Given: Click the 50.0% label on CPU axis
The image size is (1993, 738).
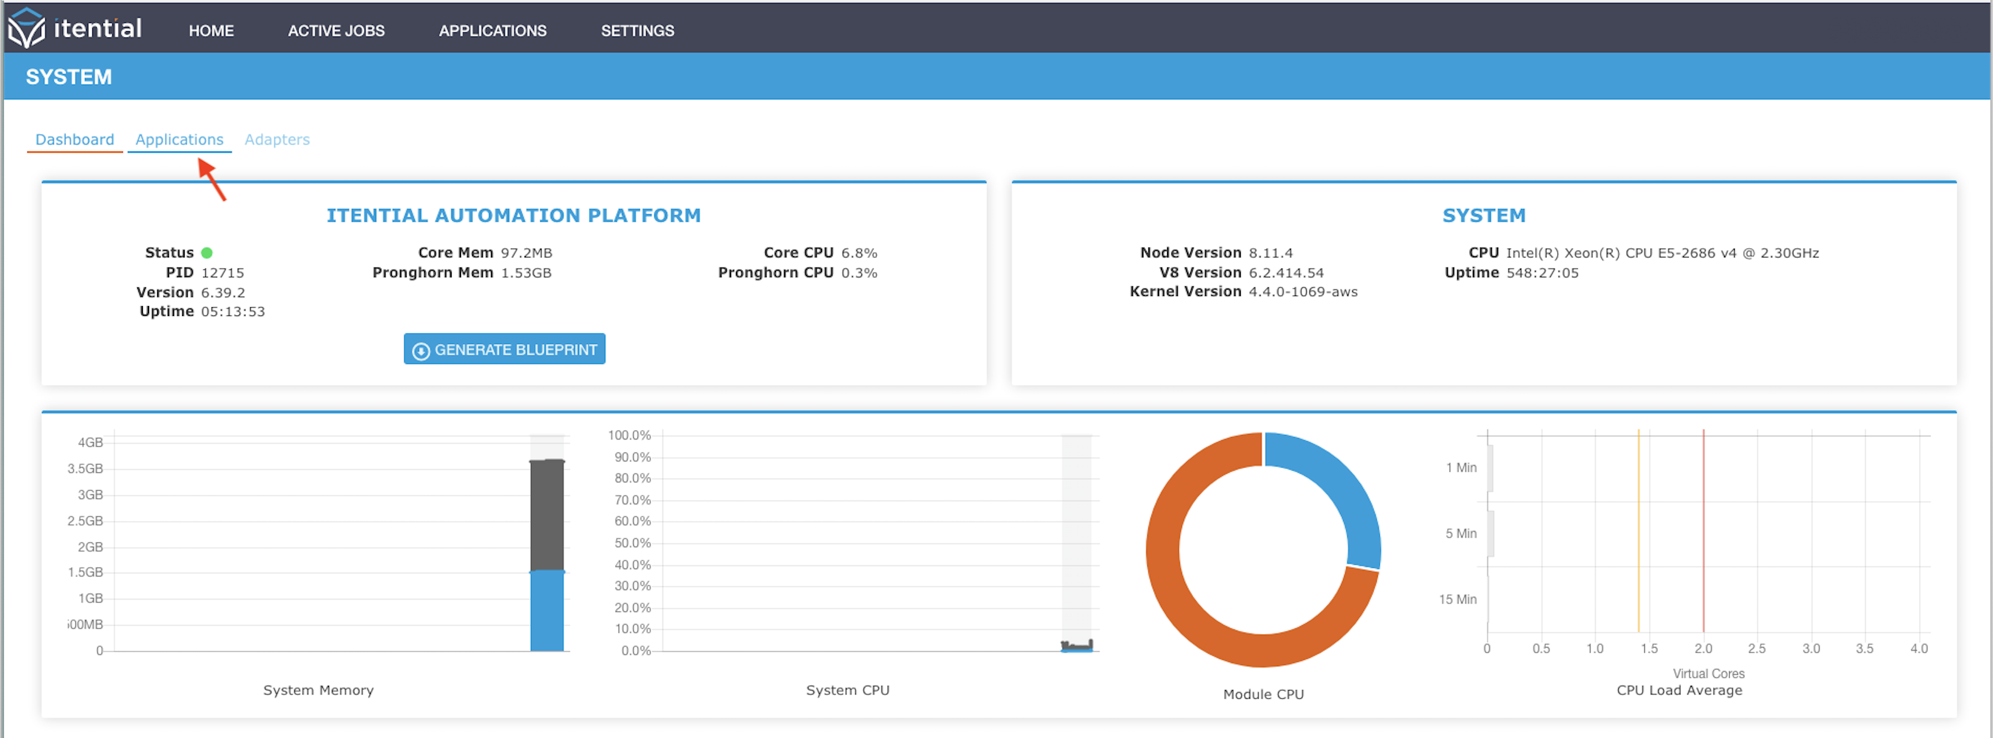Looking at the screenshot, I should [632, 544].
